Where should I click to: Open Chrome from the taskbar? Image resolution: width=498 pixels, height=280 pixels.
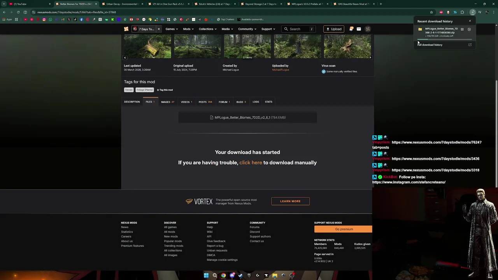(223, 275)
